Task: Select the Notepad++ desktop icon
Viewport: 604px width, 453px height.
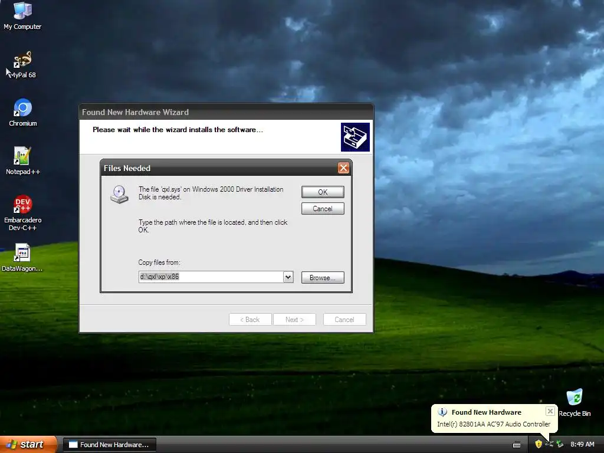Action: point(23,160)
